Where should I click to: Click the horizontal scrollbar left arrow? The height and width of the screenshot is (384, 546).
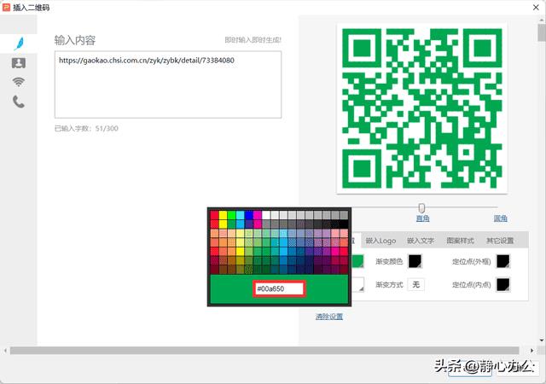click(5, 350)
